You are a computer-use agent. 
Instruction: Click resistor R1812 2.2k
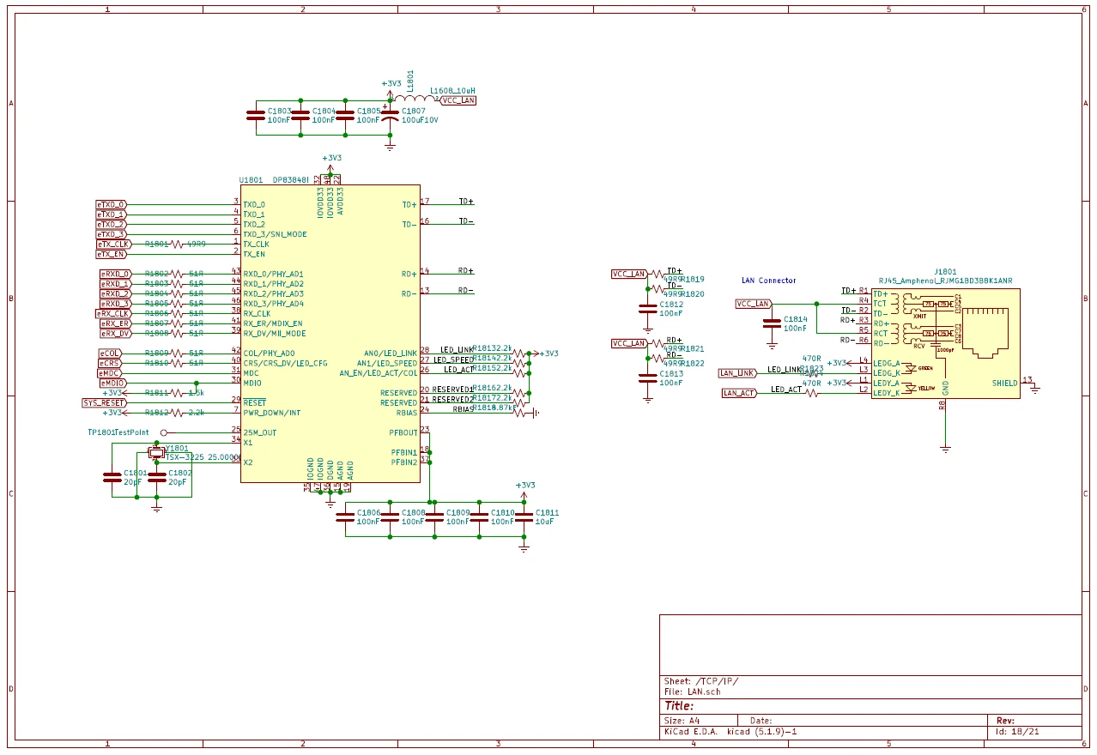tap(177, 413)
